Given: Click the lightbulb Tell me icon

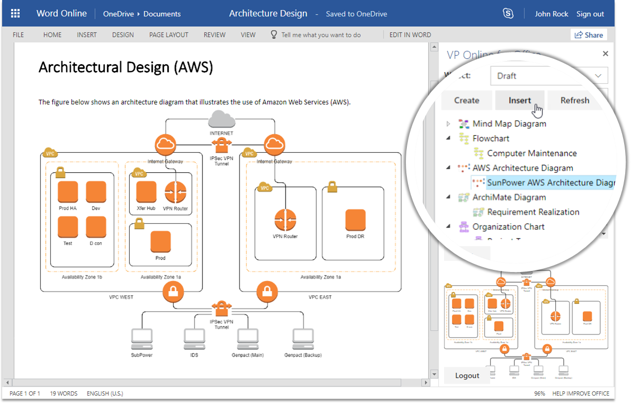Looking at the screenshot, I should 274,34.
